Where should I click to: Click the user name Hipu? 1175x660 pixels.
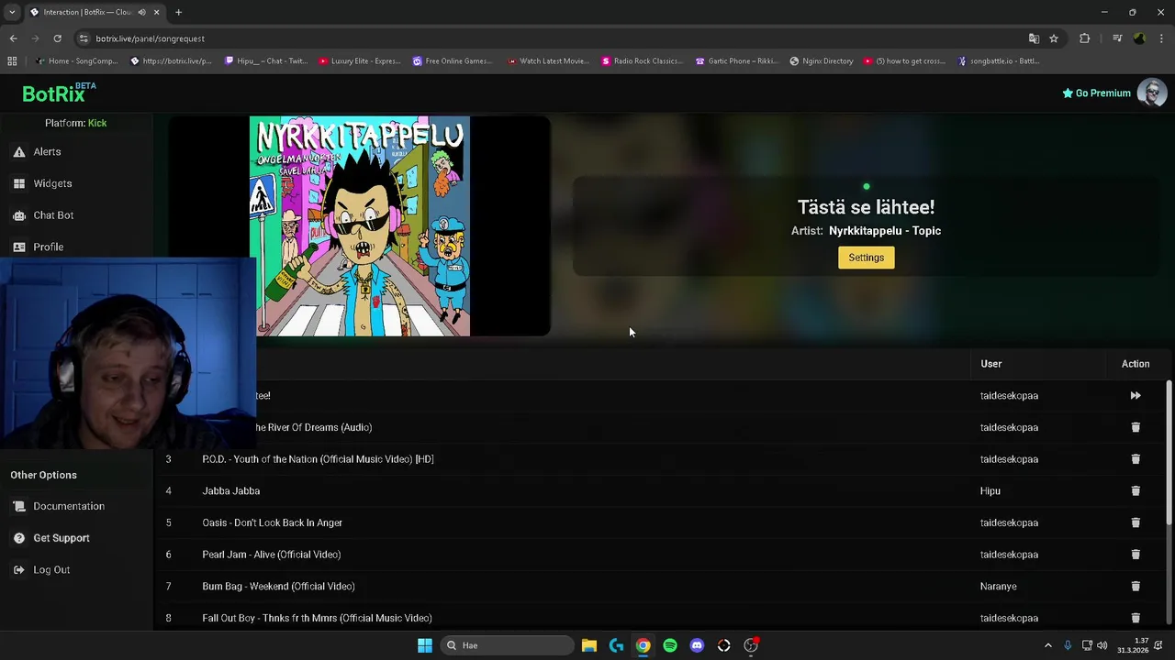pos(990,491)
